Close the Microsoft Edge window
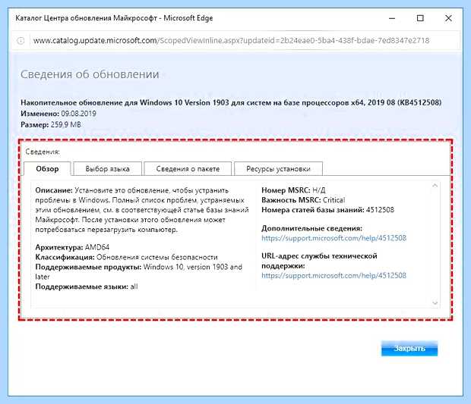Viewport: 471px width, 404px height. pos(448,18)
